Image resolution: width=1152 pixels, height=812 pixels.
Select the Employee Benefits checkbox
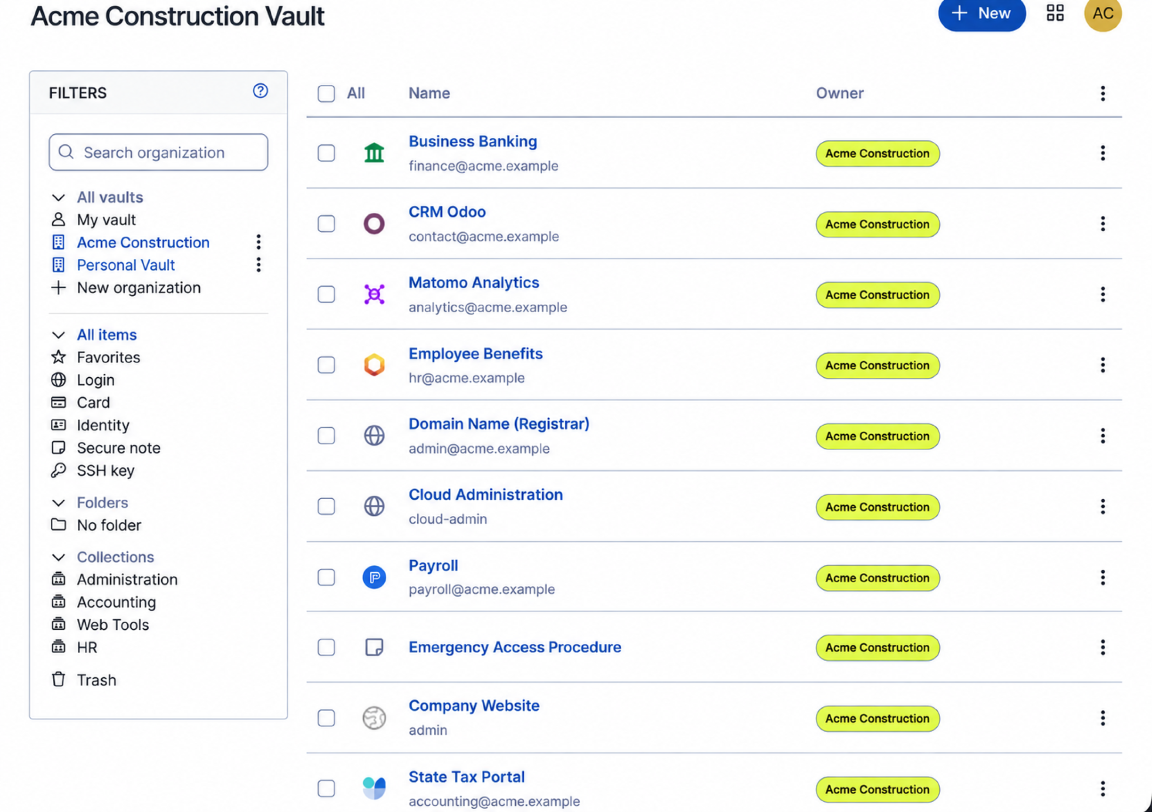(326, 365)
